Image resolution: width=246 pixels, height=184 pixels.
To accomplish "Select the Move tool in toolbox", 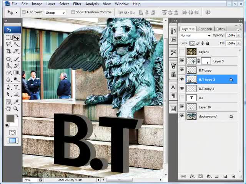I will (x=16, y=38).
